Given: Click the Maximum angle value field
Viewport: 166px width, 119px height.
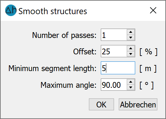Looking at the screenshot, I should (x=114, y=85).
